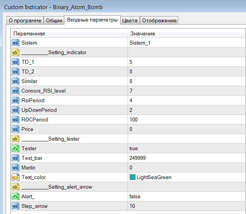Viewport: 246px width, 214px height.
Task: Click the Значение column header
Action: point(187,33)
